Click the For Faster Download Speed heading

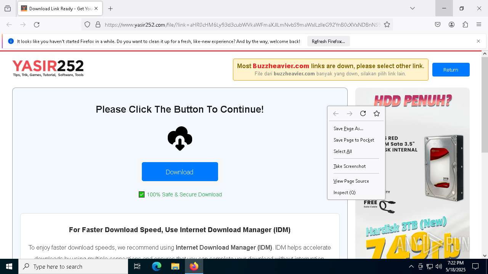pyautogui.click(x=180, y=230)
